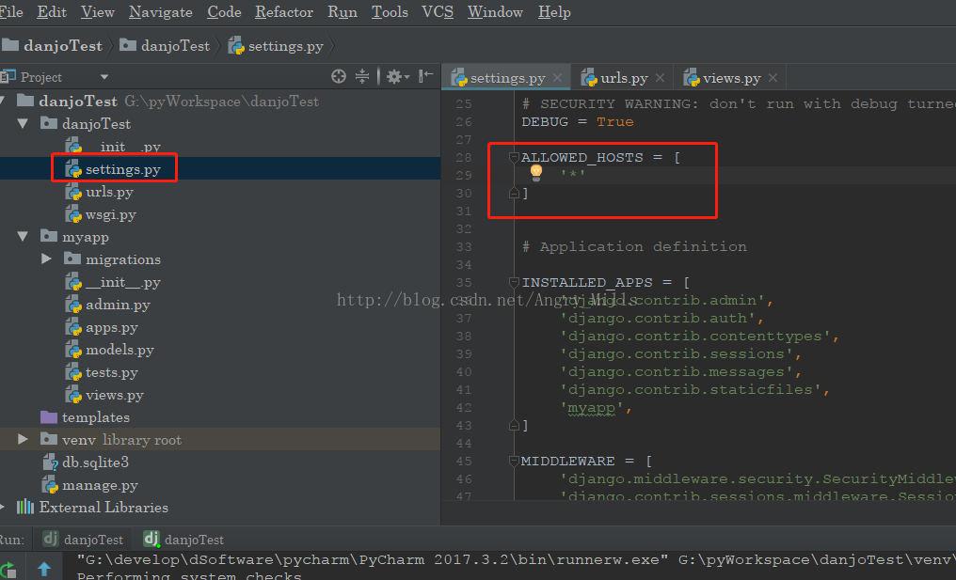This screenshot has height=580, width=956.
Task: Click the collapse all icon in Project panel
Action: click(362, 76)
